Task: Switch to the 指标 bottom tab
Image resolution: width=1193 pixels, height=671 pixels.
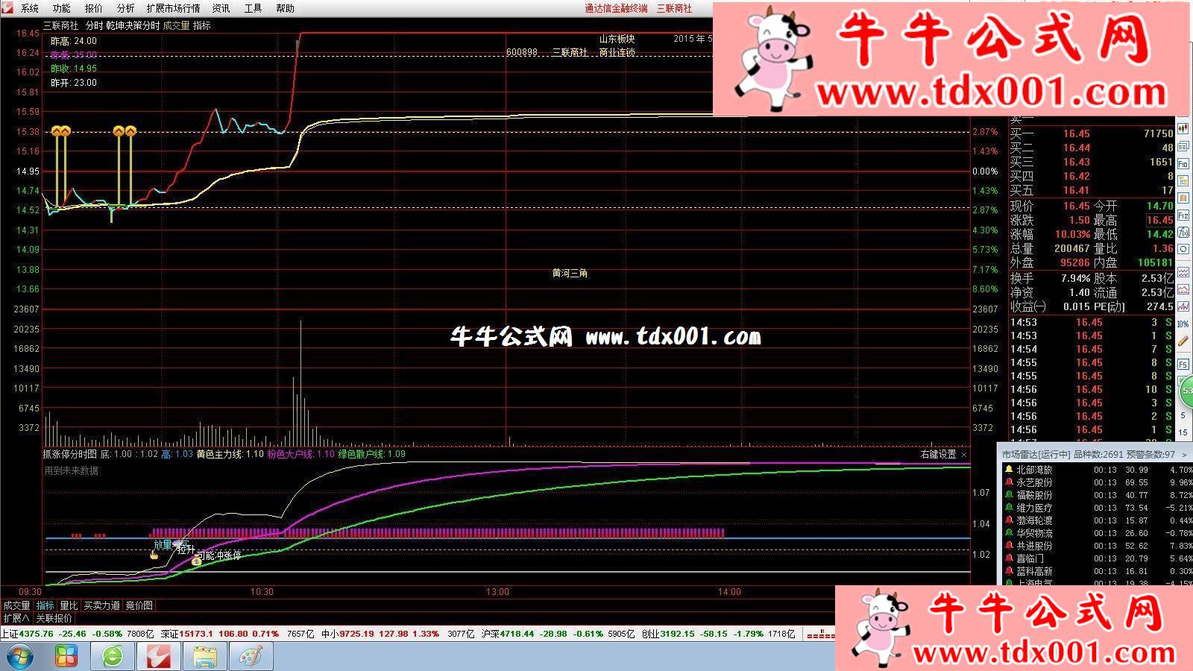Action: coord(45,606)
